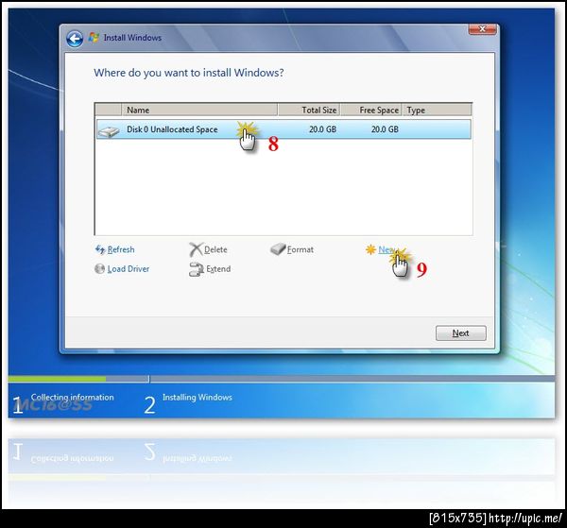The image size is (567, 528).
Task: Open the Load Driver link
Action: coord(129,269)
